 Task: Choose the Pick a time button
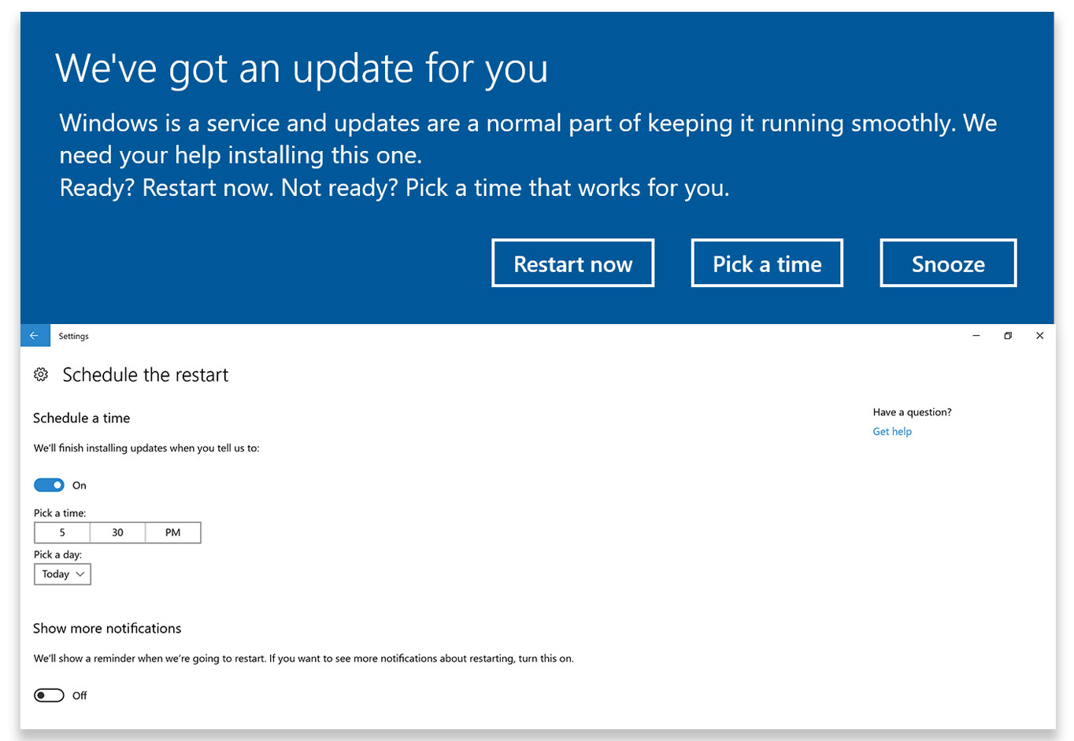767,264
